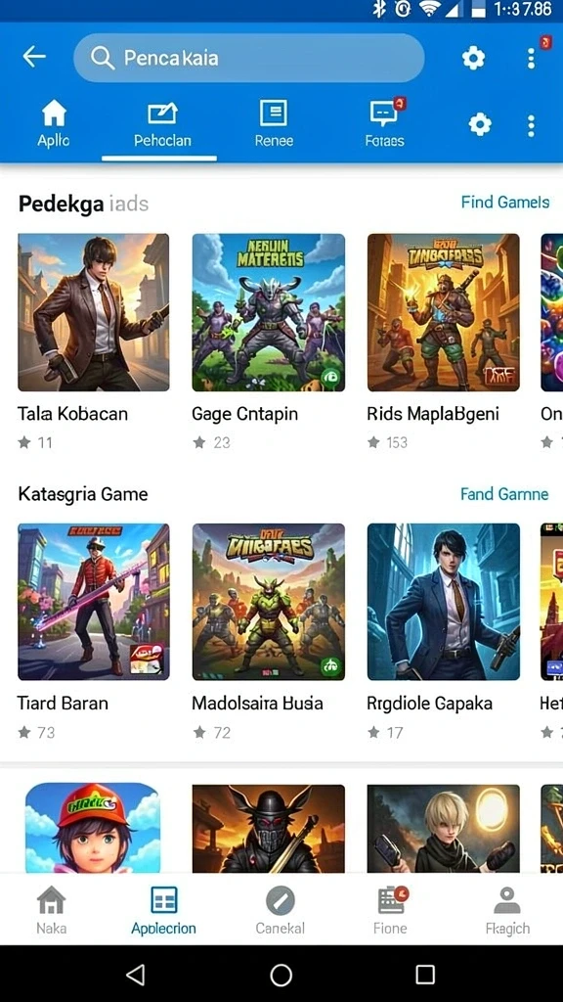This screenshot has height=1002, width=563.
Task: Open the settings gear beside the search bar
Action: (473, 58)
